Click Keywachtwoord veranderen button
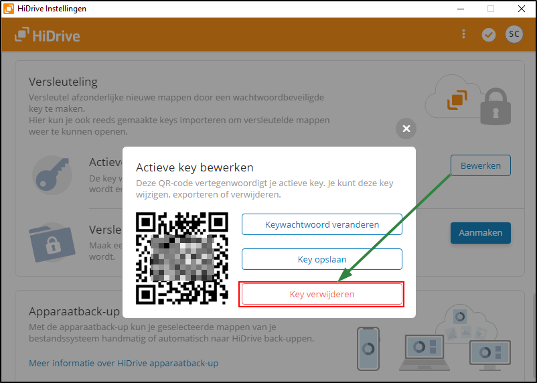The image size is (537, 383). [x=322, y=224]
